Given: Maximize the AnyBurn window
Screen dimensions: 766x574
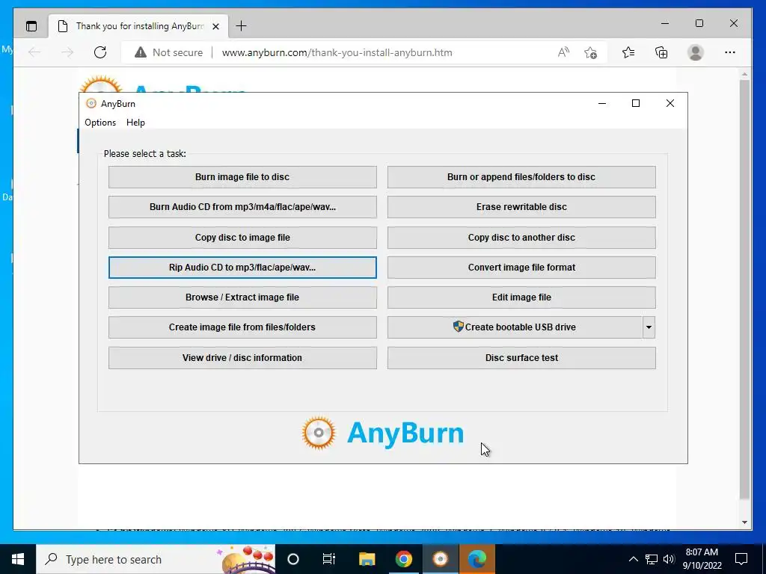Looking at the screenshot, I should click(x=636, y=103).
